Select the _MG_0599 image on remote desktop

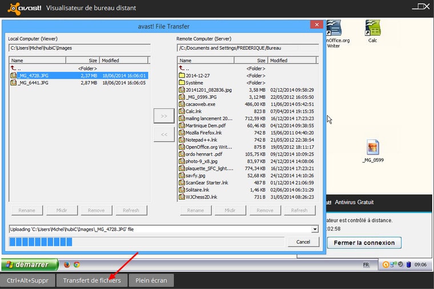373,150
